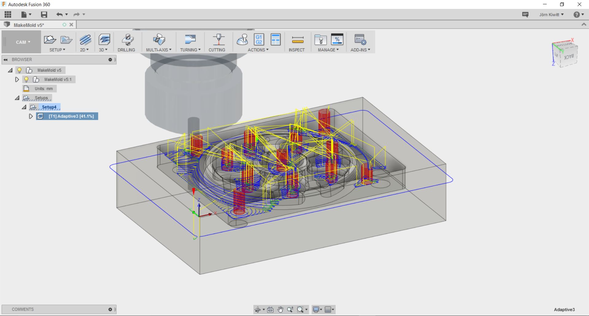Open the 2D dropdown menu
The image size is (589, 316).
pos(84,50)
